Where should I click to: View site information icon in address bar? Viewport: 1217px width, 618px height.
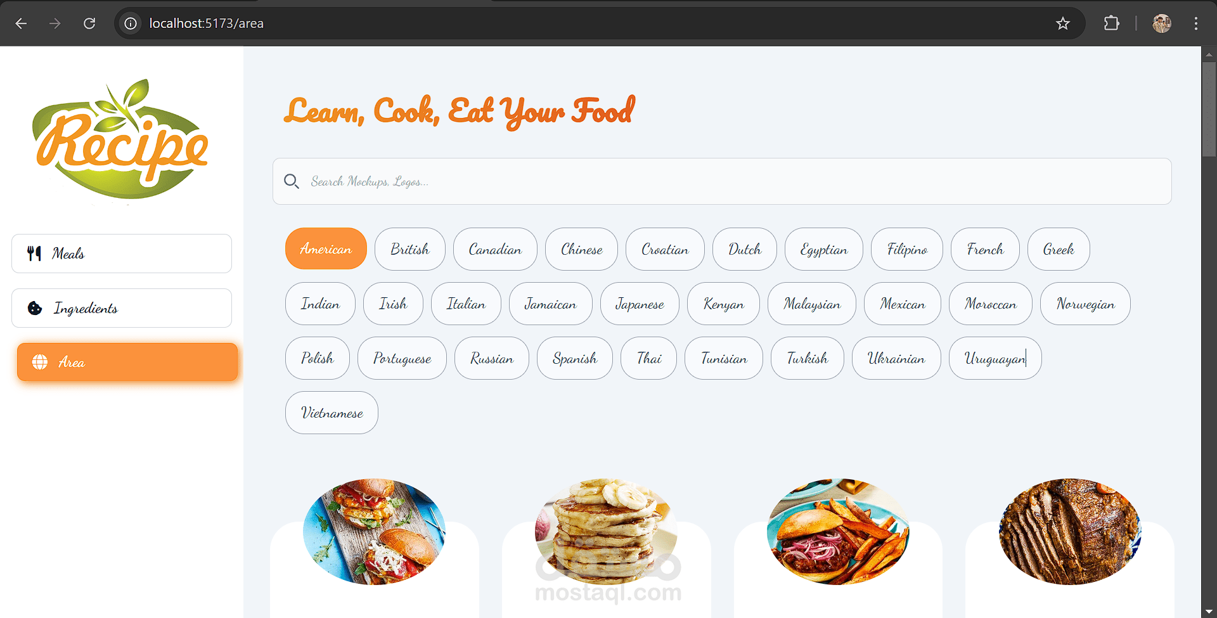point(131,23)
